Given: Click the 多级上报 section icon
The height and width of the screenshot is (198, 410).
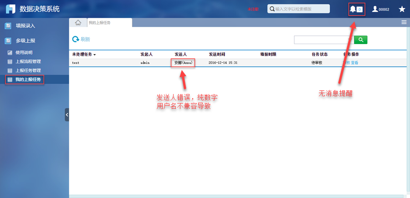Looking at the screenshot, I should point(8,40).
